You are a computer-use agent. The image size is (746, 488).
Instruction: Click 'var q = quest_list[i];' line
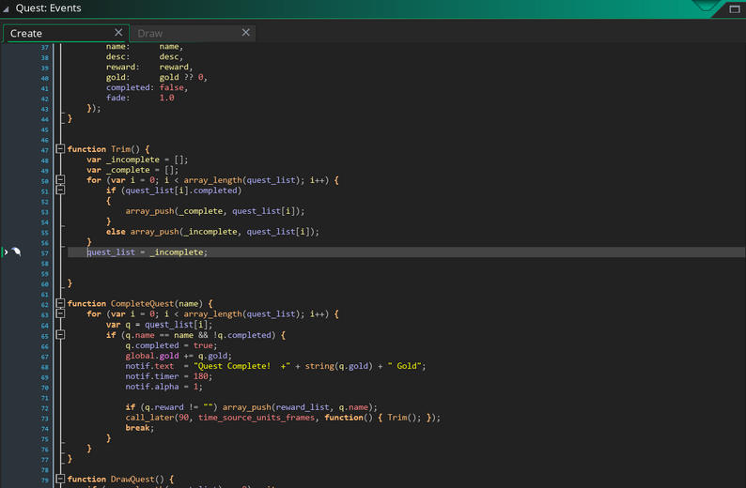pos(159,325)
